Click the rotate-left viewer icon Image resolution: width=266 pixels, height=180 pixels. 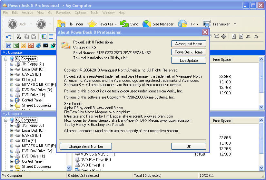tap(248, 36)
